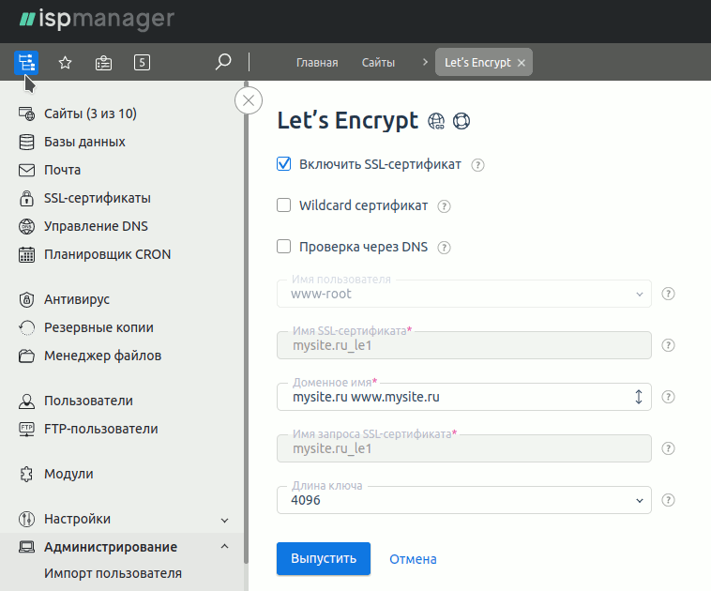The image size is (711, 591).
Task: Switch to the Сайты tab
Action: (x=378, y=63)
